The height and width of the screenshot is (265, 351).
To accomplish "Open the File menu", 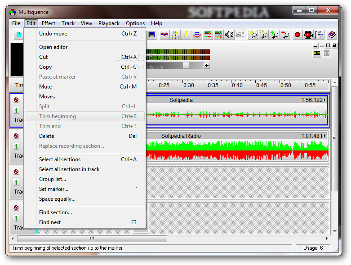I will [16, 23].
